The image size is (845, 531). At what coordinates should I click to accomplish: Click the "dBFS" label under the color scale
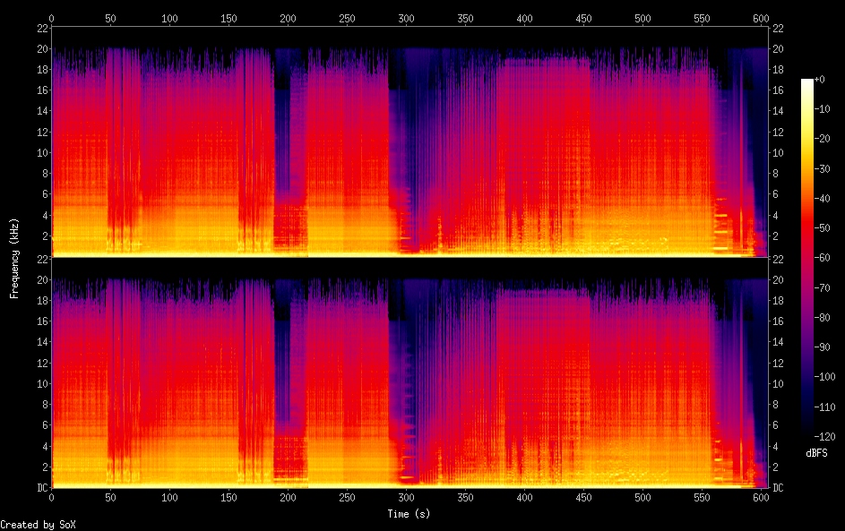[x=816, y=454]
